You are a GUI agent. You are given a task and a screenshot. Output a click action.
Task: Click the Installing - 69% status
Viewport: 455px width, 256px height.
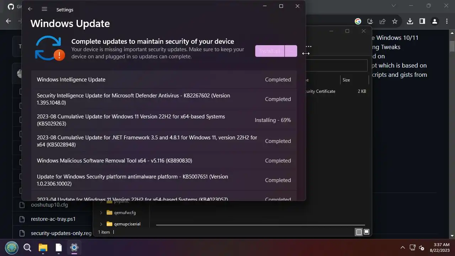(x=273, y=120)
